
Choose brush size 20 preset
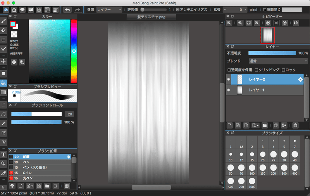tap(263, 156)
